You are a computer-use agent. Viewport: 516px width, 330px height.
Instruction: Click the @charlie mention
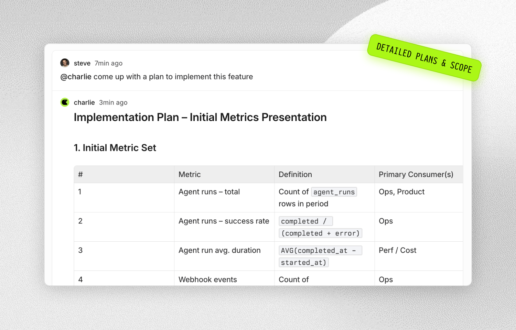[x=76, y=77]
